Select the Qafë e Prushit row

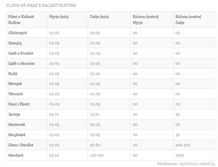[111, 53]
